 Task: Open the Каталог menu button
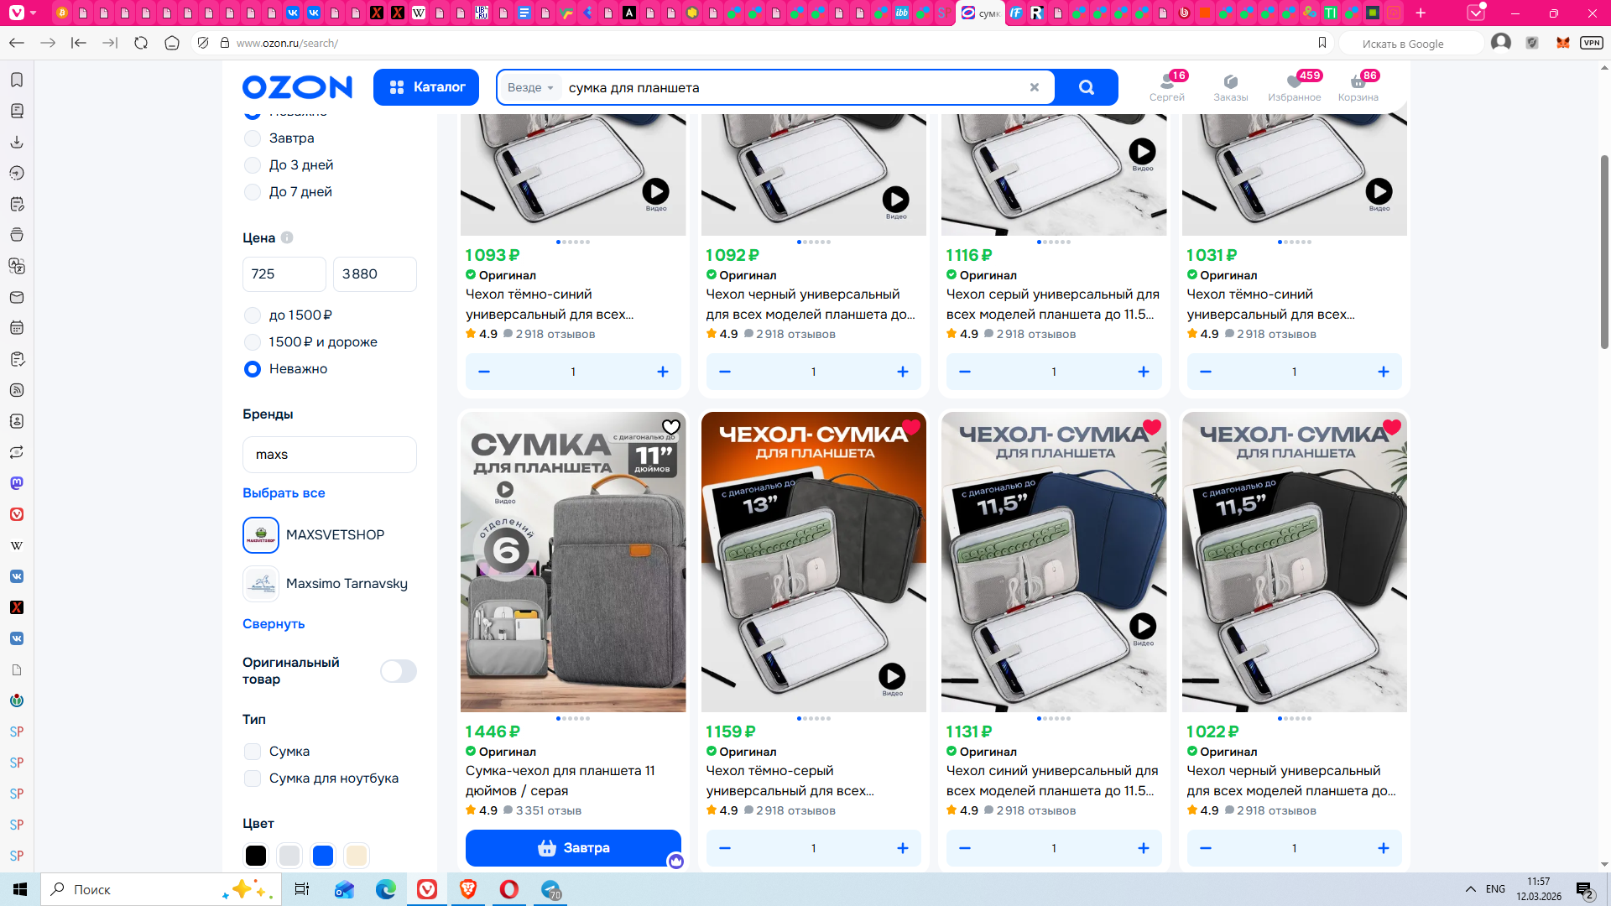pos(426,87)
